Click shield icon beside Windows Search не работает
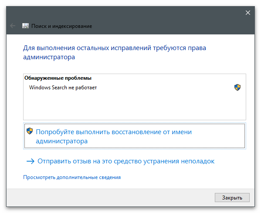 click(237, 88)
